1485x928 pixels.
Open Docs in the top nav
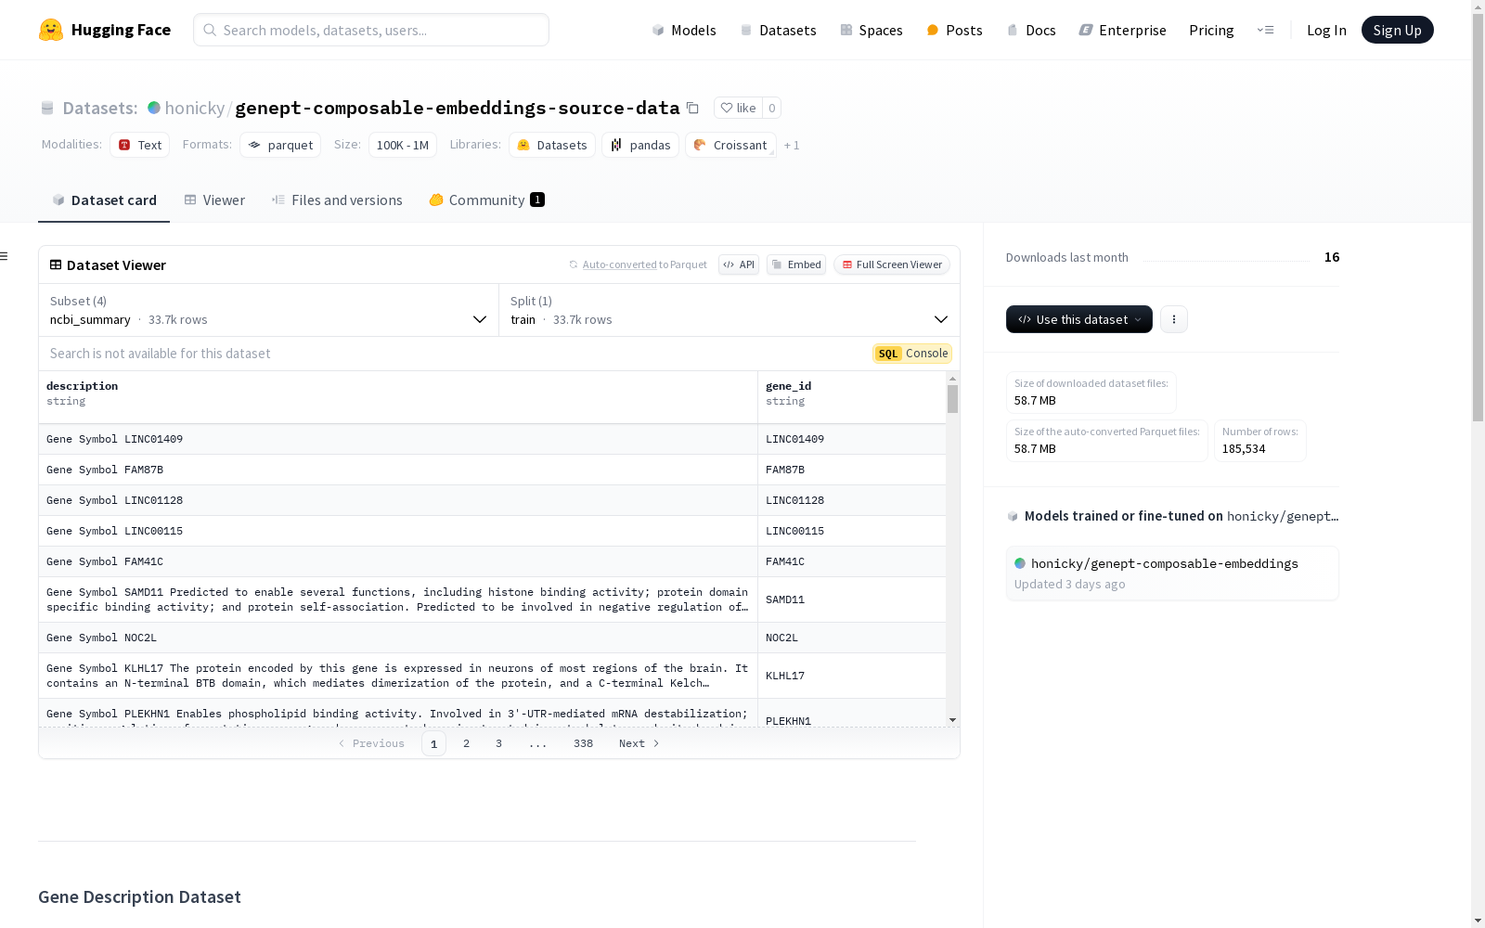[1031, 30]
